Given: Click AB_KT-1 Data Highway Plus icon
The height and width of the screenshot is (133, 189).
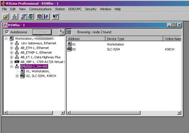Looking at the screenshot, I should [17, 57].
